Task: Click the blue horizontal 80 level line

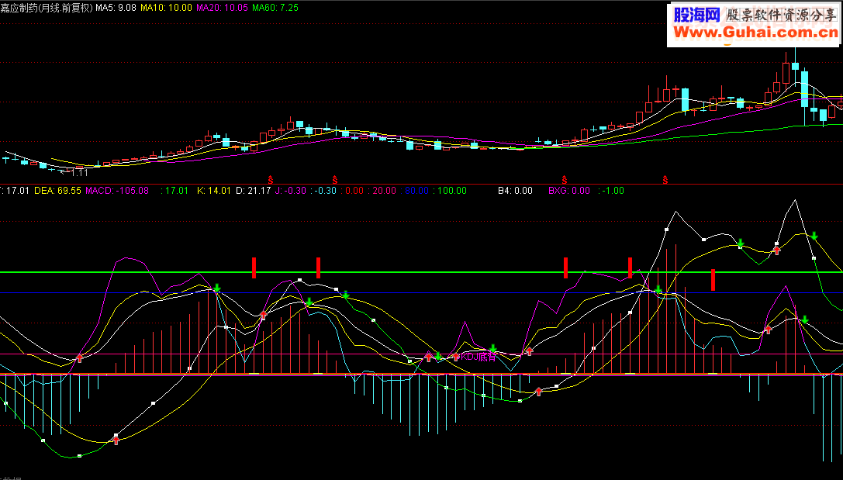Action: point(422,293)
